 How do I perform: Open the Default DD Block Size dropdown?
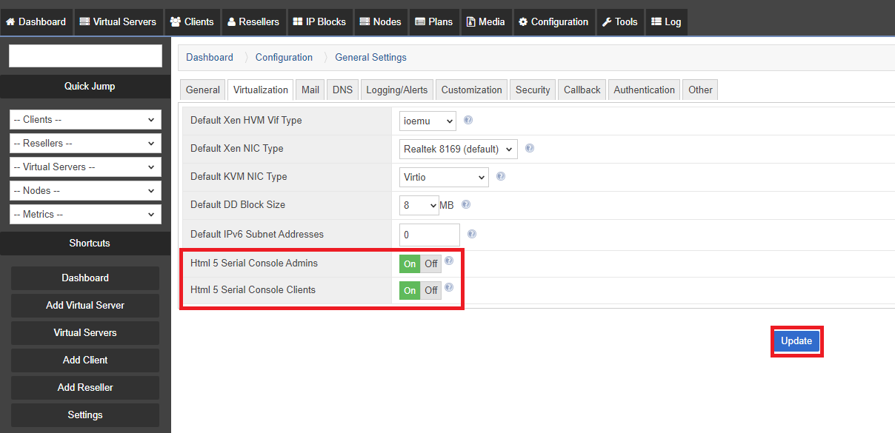pos(419,205)
